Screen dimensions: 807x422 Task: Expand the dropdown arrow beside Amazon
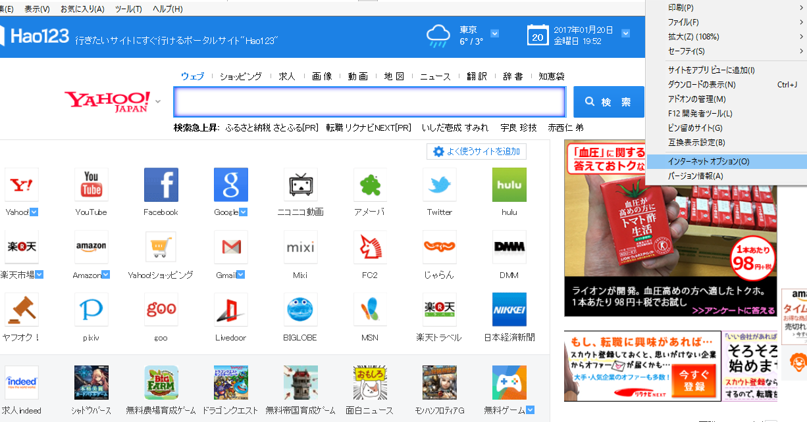click(x=105, y=275)
